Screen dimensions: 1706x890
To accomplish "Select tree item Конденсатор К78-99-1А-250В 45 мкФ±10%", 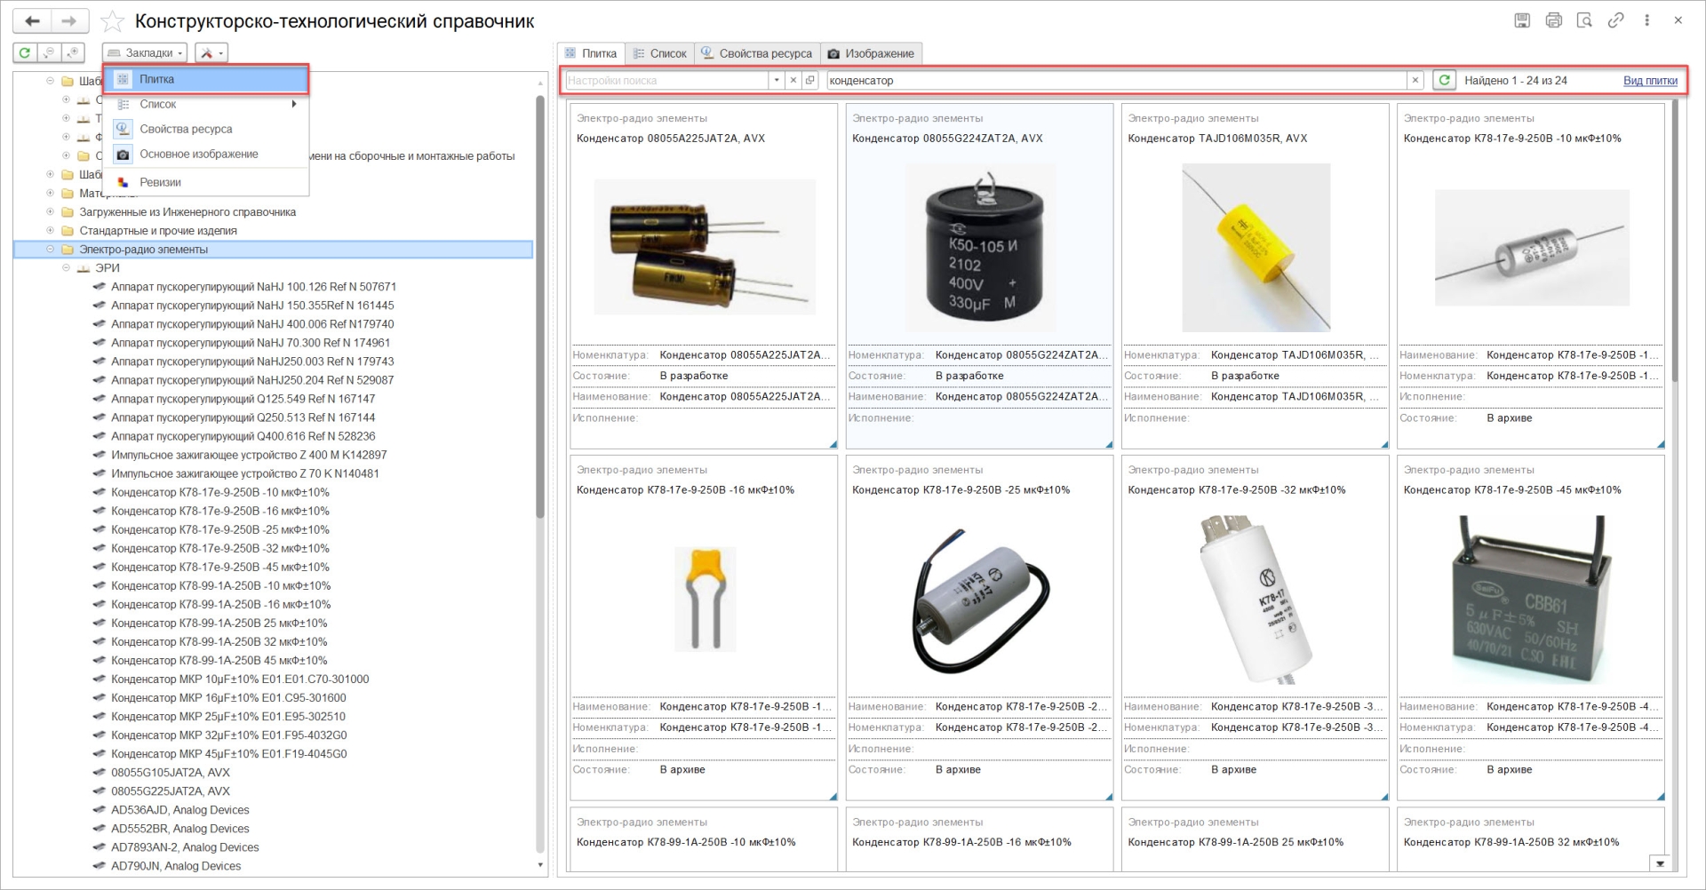I will pos(219,661).
